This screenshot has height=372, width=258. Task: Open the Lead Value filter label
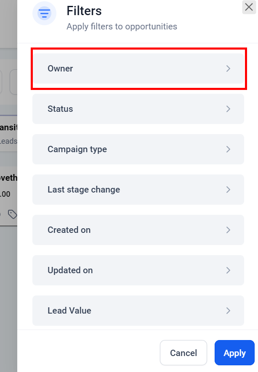pos(69,311)
